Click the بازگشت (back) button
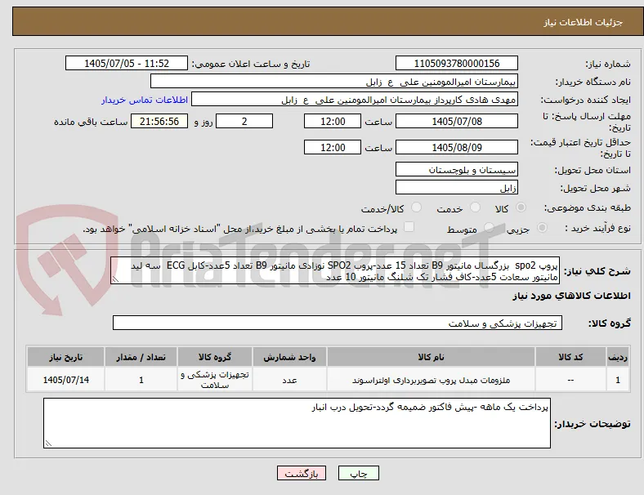644x495 pixels. pyautogui.click(x=302, y=473)
